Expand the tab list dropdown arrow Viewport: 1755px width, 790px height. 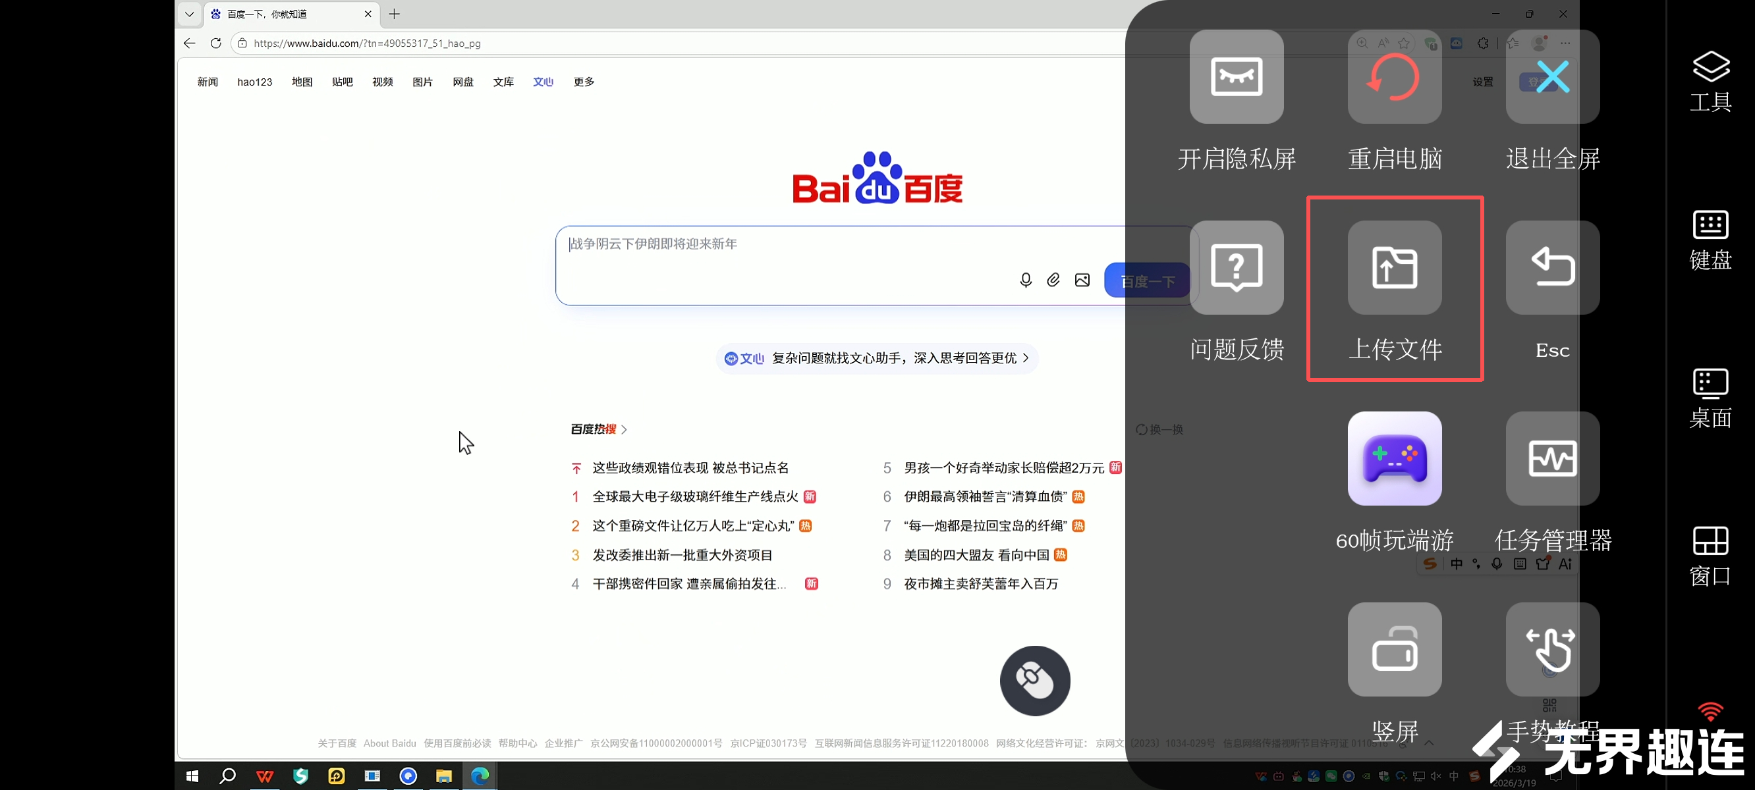(189, 14)
